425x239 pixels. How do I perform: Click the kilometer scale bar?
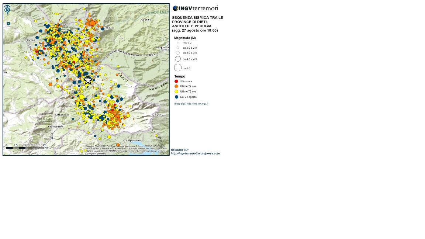[x=25, y=148]
